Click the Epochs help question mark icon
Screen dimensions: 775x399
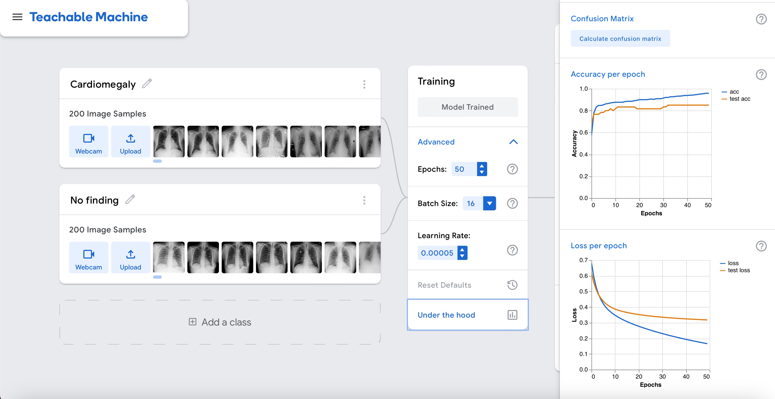512,169
